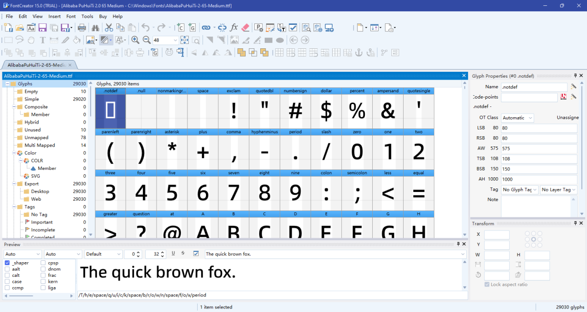
Task: Open Font Properties with the P gear icon
Action: coord(258,28)
